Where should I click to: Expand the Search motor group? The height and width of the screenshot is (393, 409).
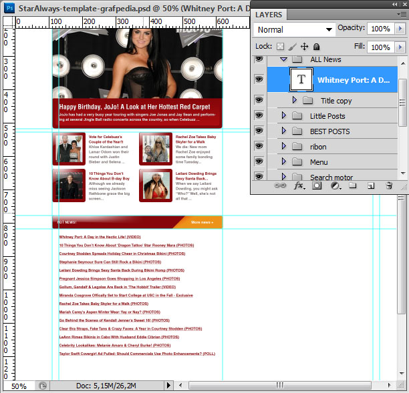pos(284,177)
